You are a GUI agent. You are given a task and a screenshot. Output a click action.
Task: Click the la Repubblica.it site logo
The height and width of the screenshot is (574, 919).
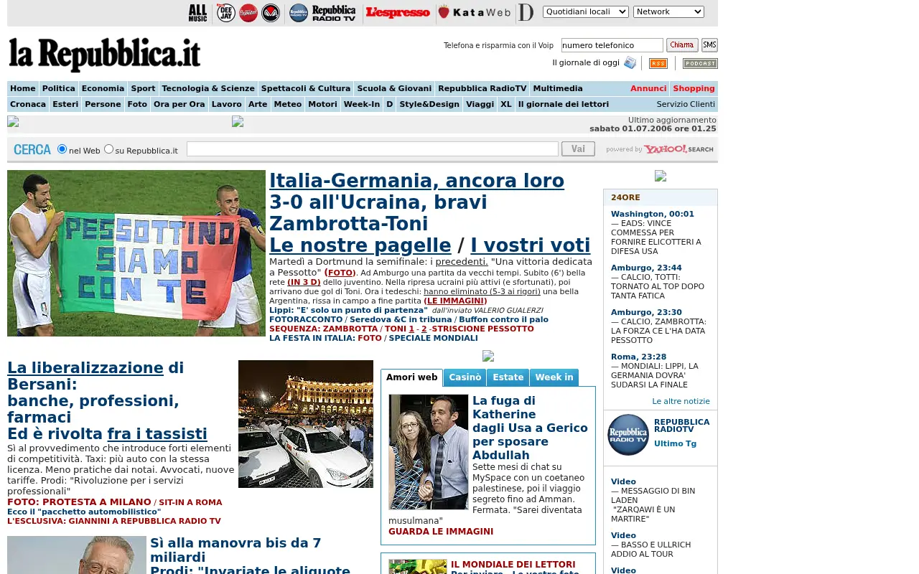pyautogui.click(x=105, y=55)
